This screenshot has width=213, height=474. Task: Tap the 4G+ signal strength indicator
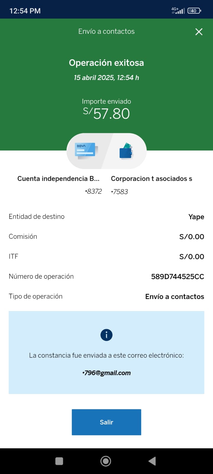(x=178, y=11)
